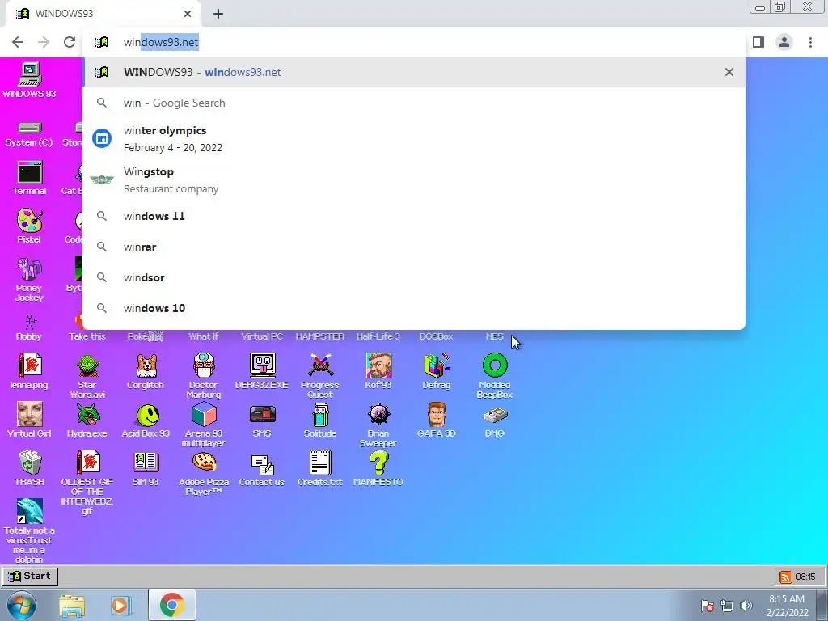828x621 pixels.
Task: Open Chrome three-dot menu
Action: click(810, 42)
